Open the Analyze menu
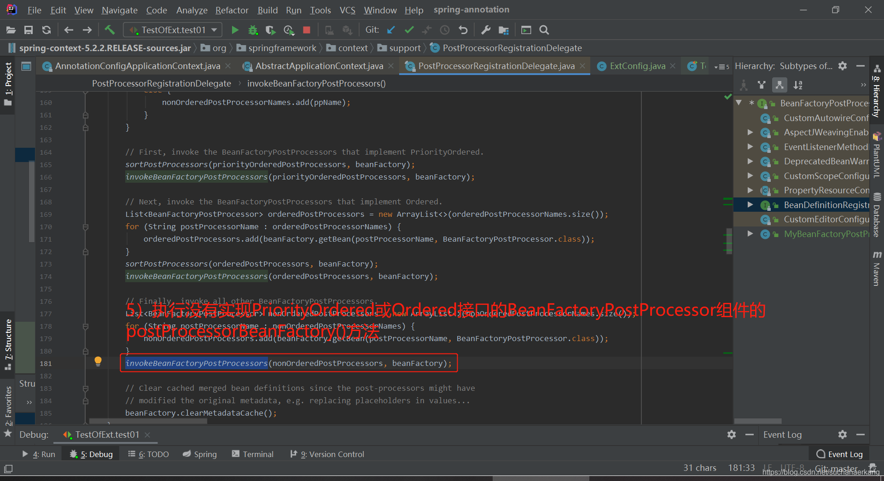Viewport: 884px width, 481px height. point(192,10)
